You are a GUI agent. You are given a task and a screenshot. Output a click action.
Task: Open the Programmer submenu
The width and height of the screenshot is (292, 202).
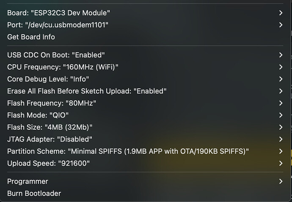click(28, 181)
